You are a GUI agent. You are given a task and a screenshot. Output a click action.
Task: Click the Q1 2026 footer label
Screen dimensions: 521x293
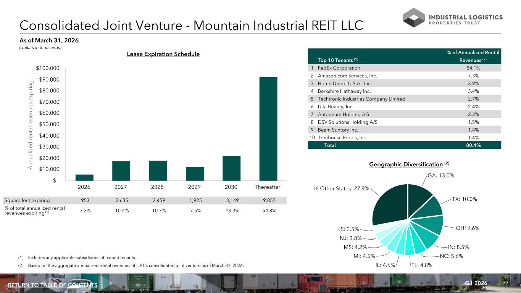coord(476,283)
